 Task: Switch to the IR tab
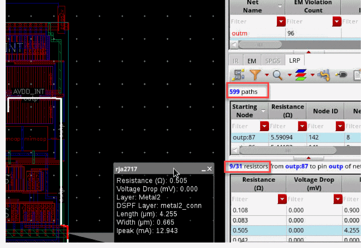(236, 61)
